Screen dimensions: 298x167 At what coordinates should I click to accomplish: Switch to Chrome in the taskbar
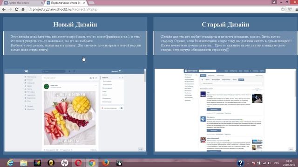point(92,163)
